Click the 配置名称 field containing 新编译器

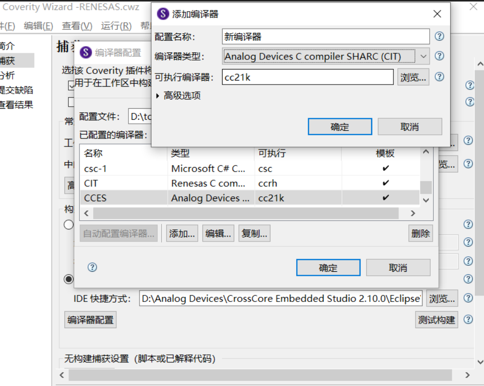326,37
